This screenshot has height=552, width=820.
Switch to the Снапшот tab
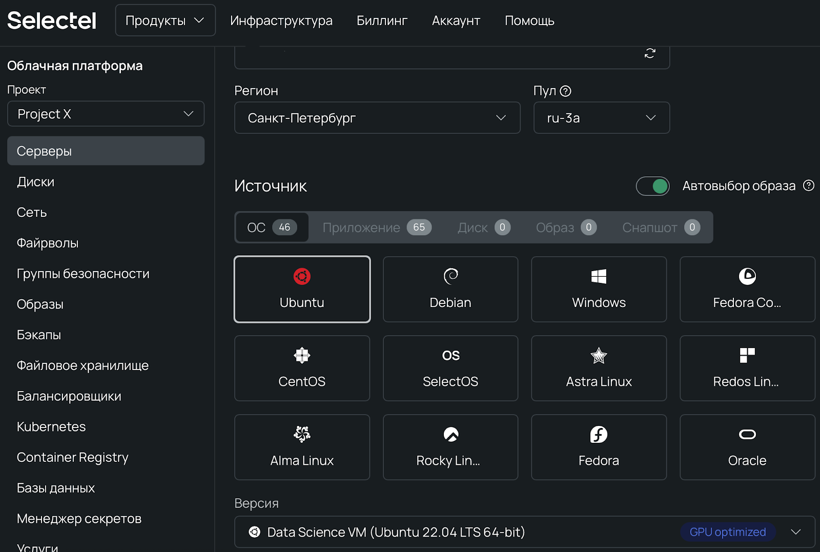tap(661, 228)
